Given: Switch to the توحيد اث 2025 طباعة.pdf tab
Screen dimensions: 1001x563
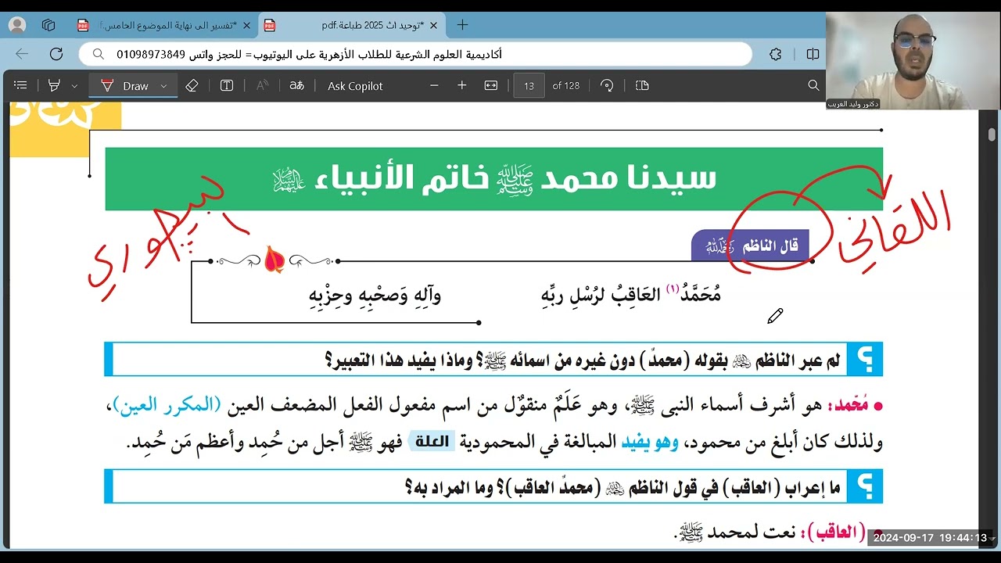Looking at the screenshot, I should (352, 25).
